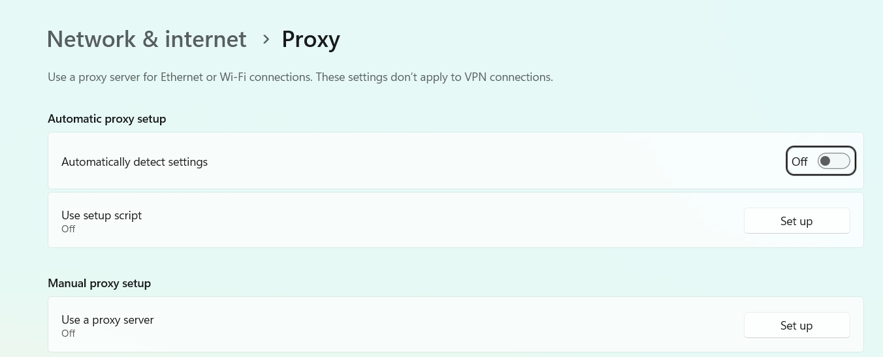Image resolution: width=883 pixels, height=357 pixels.
Task: Click Off status under Use a proxy server
Action: (x=69, y=334)
